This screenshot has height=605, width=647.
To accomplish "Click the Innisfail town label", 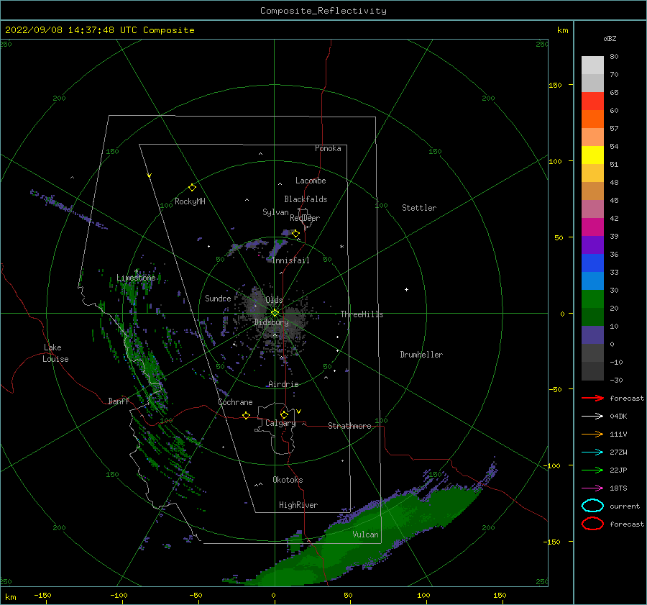I will click(290, 260).
